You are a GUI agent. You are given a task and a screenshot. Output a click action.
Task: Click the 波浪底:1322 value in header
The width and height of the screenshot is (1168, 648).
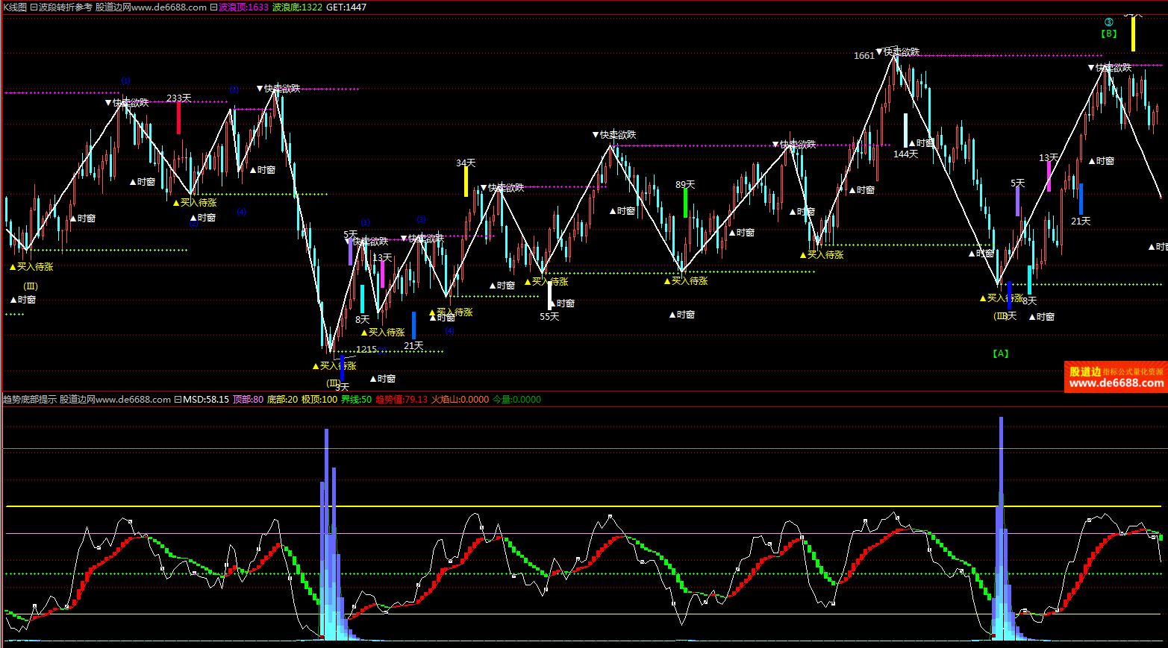tap(297, 7)
